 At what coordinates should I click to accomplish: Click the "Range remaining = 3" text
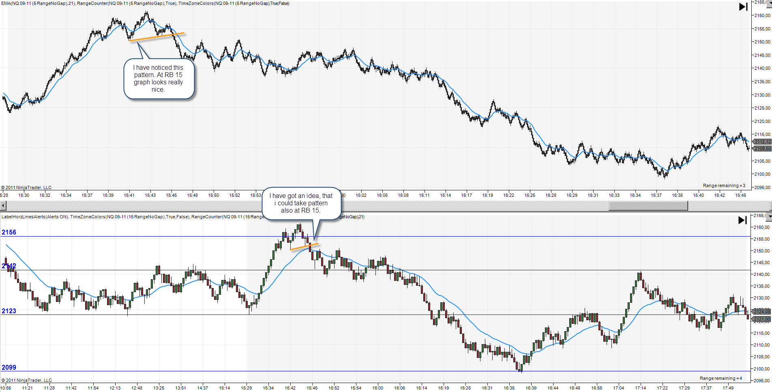coord(724,185)
